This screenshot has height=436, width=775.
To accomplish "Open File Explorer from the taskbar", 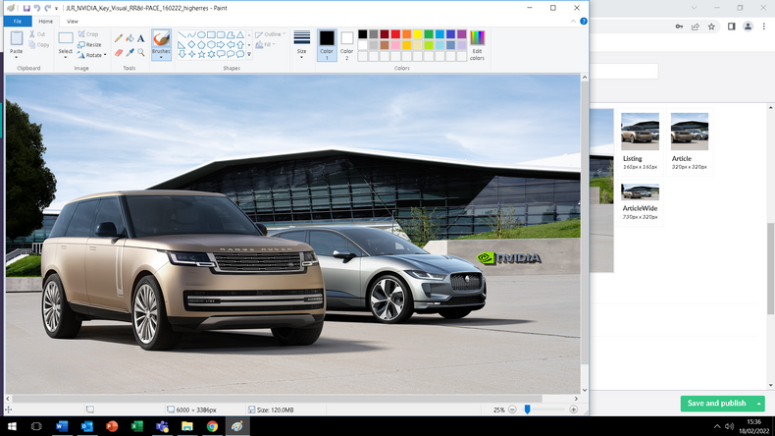I will tap(186, 426).
